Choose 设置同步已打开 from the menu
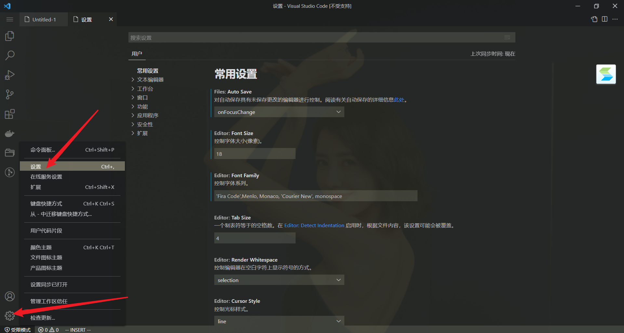The height and width of the screenshot is (333, 624). tap(72, 284)
